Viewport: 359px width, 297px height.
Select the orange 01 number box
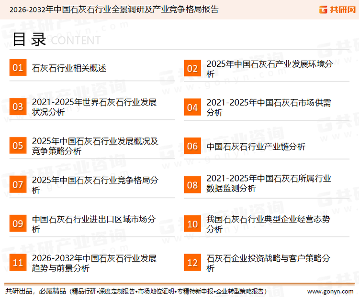pos(18,67)
